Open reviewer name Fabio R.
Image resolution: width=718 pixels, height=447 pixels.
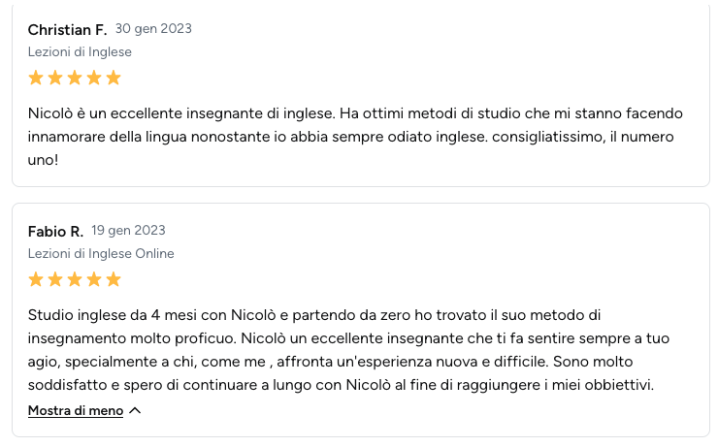(x=55, y=231)
